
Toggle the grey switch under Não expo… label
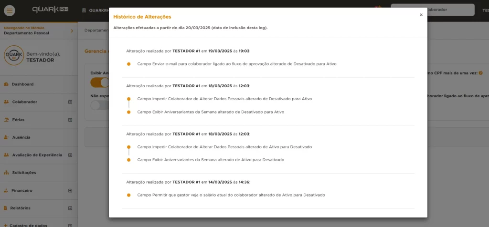99,105
